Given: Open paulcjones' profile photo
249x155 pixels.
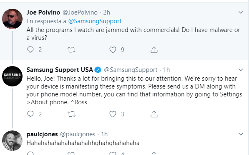Looking at the screenshot, I should 12,140.
